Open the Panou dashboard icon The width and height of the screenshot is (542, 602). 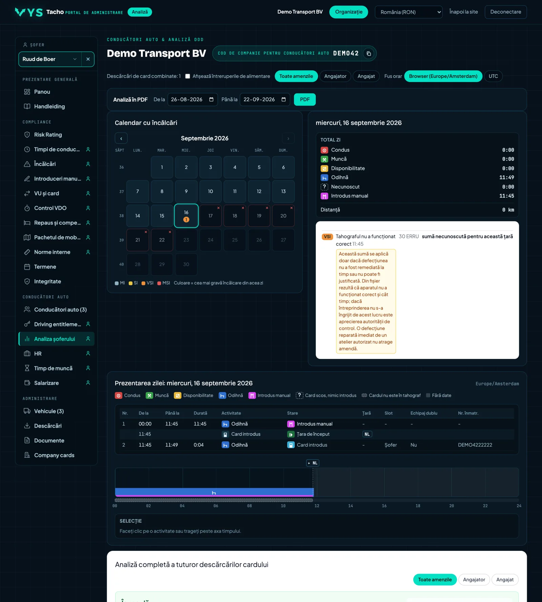27,92
